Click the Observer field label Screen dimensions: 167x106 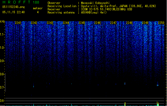54,3
